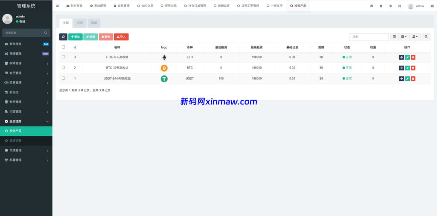Image resolution: width=437 pixels, height=216 pixels.
Task: Delete trash icon for ETH-30天高收益 row
Action: click(x=413, y=58)
